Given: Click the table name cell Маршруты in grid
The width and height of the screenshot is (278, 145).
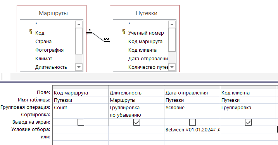Looking at the screenshot, I should [136, 100].
